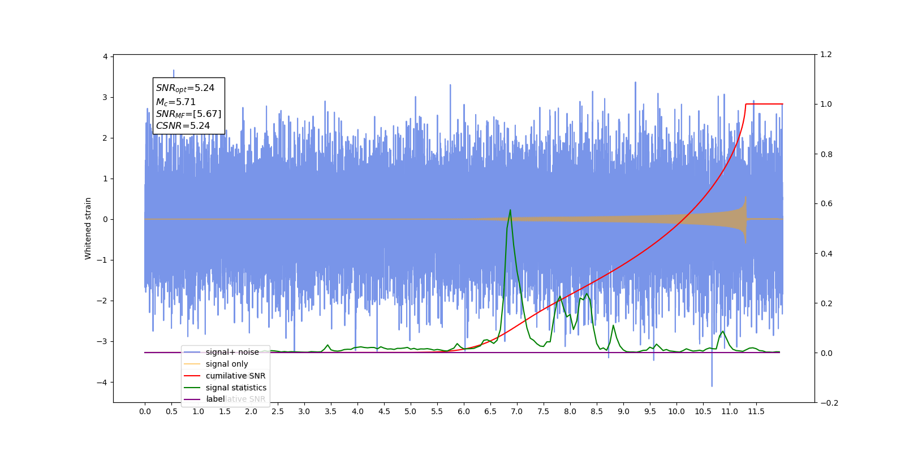Click the x-axis tick label 3.5
This screenshot has height=452, width=905.
(x=331, y=411)
